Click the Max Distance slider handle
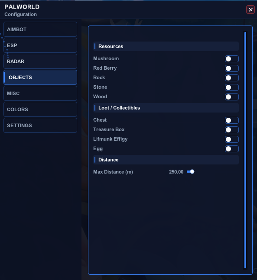This screenshot has width=257, height=280. 192,172
